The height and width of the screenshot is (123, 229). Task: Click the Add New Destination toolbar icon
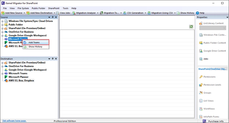tap(28, 13)
